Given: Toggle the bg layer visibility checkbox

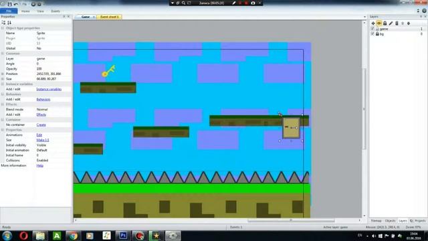Looking at the screenshot, I should 372,34.
